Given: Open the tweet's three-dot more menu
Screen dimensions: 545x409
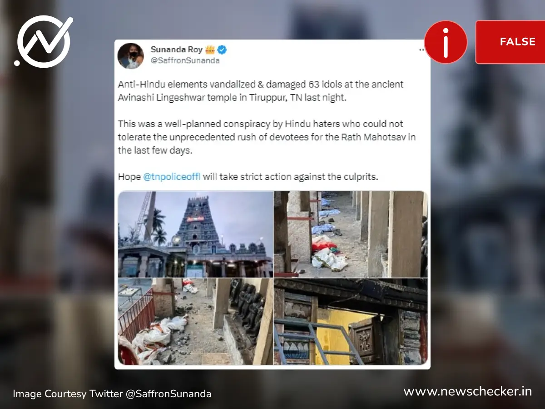Looking at the screenshot, I should click(x=422, y=50).
